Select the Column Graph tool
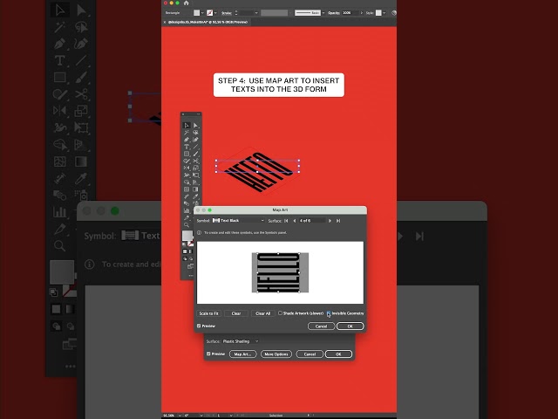558x419 pixels. coord(186,210)
